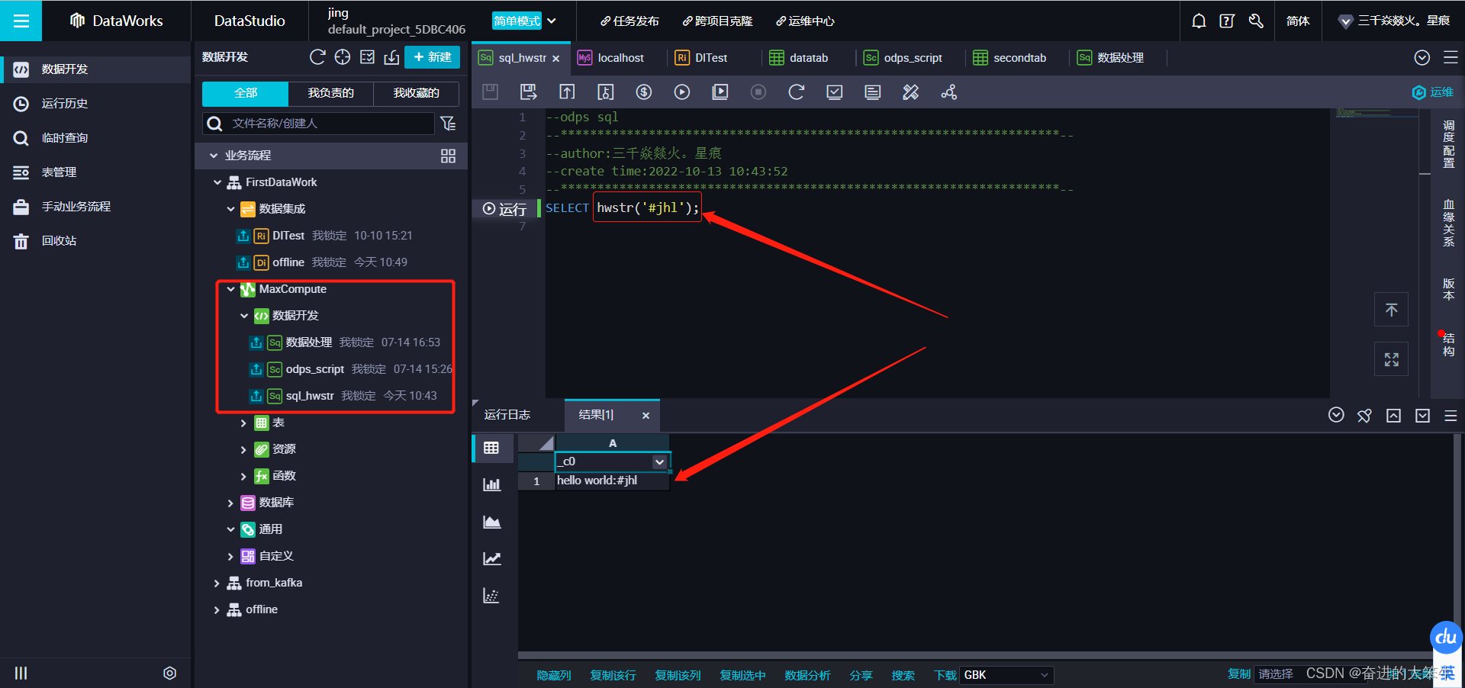Click the stop execution icon

click(x=758, y=92)
